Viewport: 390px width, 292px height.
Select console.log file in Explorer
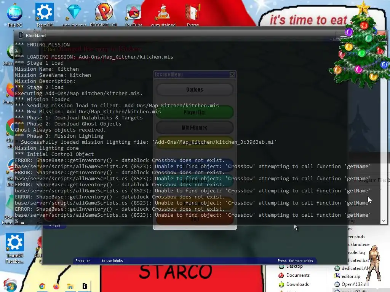[356, 252]
